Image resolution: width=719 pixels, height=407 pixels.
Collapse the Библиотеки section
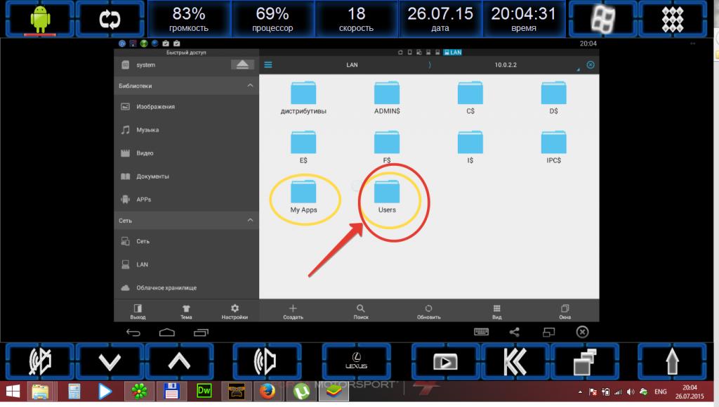[250, 86]
